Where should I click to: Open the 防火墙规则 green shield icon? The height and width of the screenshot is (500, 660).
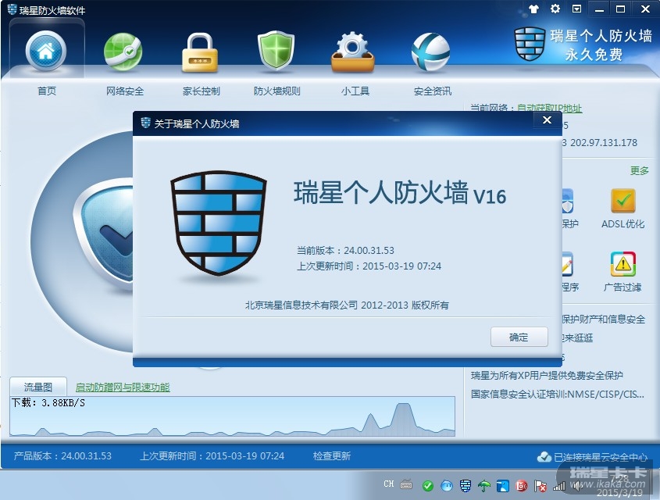276,51
